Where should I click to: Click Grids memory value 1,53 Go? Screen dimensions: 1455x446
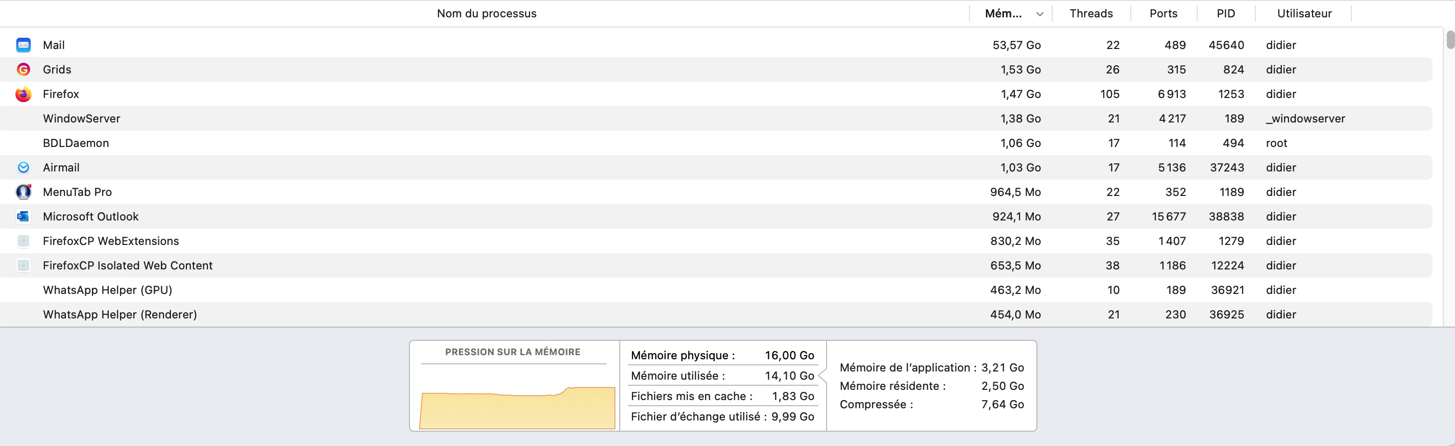[1021, 69]
